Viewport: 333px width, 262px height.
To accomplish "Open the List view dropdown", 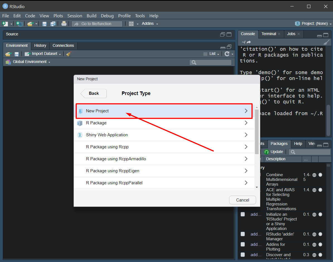I will point(211,54).
